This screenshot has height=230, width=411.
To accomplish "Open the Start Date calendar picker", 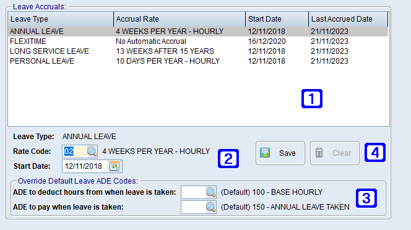I will click(115, 166).
